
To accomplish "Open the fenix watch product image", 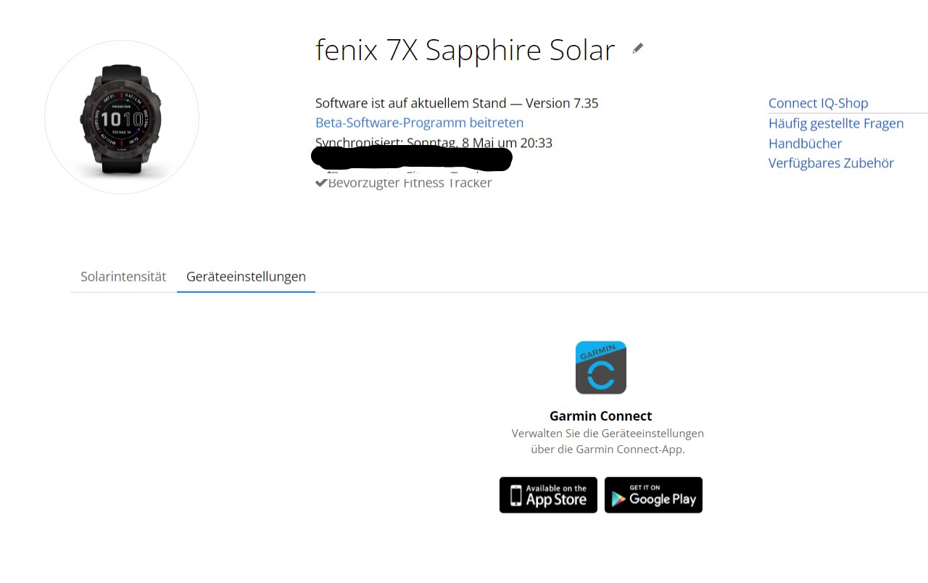I will click(x=122, y=117).
